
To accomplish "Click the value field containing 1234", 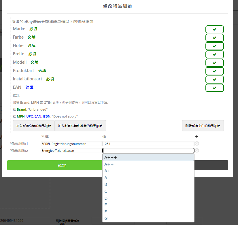I will [x=148, y=143].
